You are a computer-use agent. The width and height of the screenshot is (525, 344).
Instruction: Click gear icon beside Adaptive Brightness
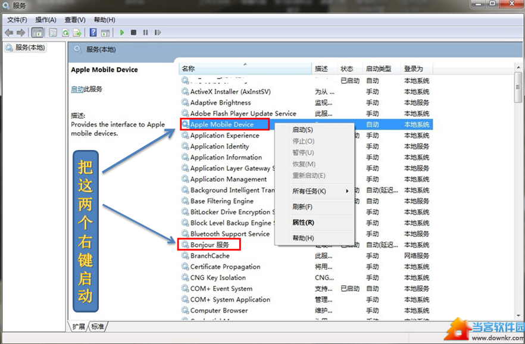185,102
